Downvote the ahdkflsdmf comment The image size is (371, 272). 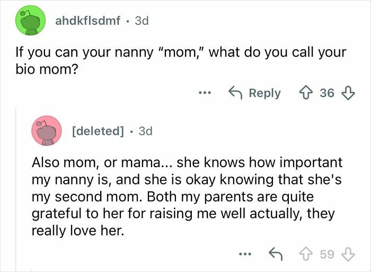pyautogui.click(x=348, y=93)
